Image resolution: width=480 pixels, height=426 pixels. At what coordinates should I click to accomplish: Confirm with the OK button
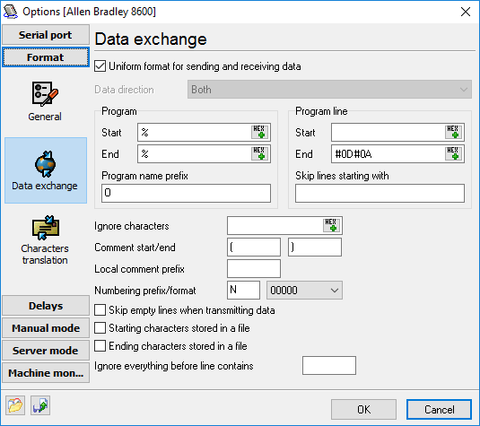click(363, 410)
